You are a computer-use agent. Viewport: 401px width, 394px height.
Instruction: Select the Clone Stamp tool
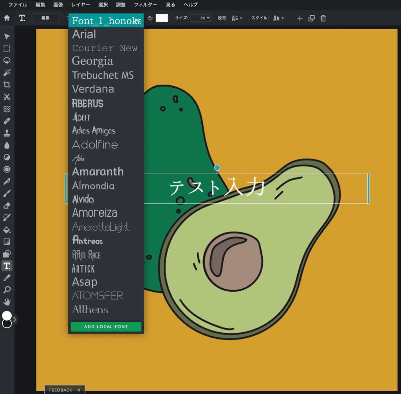pyautogui.click(x=7, y=133)
